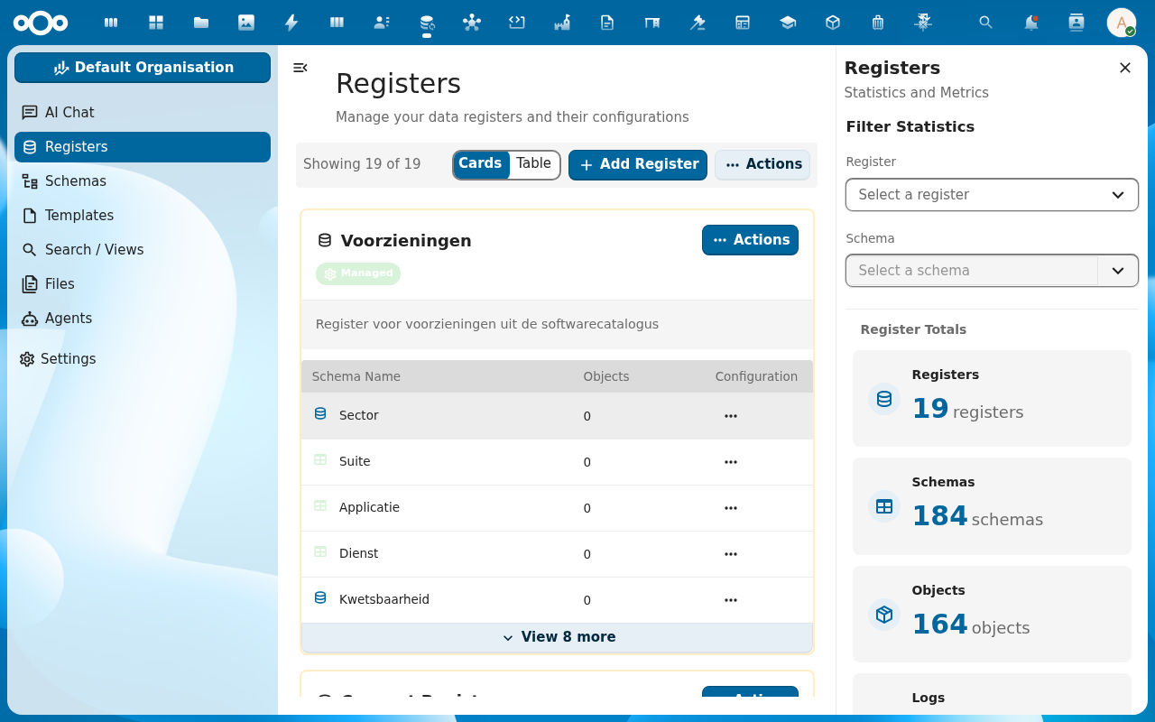Open the notifications bell
This screenshot has width=1155, height=722.
1031,23
